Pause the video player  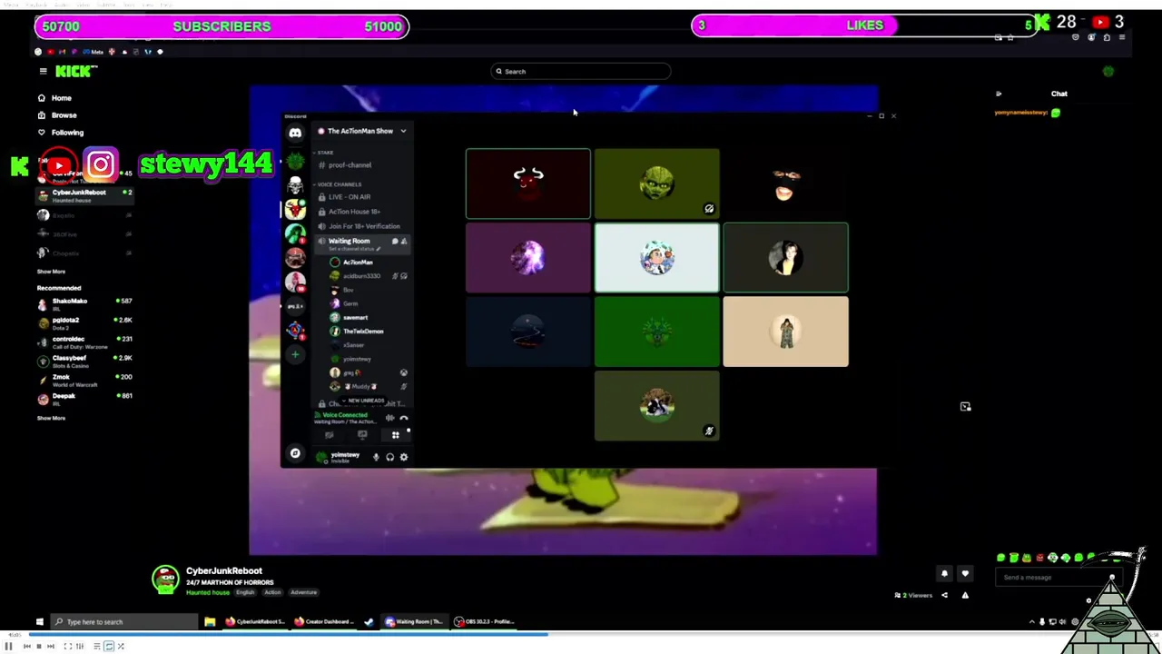[x=8, y=647]
